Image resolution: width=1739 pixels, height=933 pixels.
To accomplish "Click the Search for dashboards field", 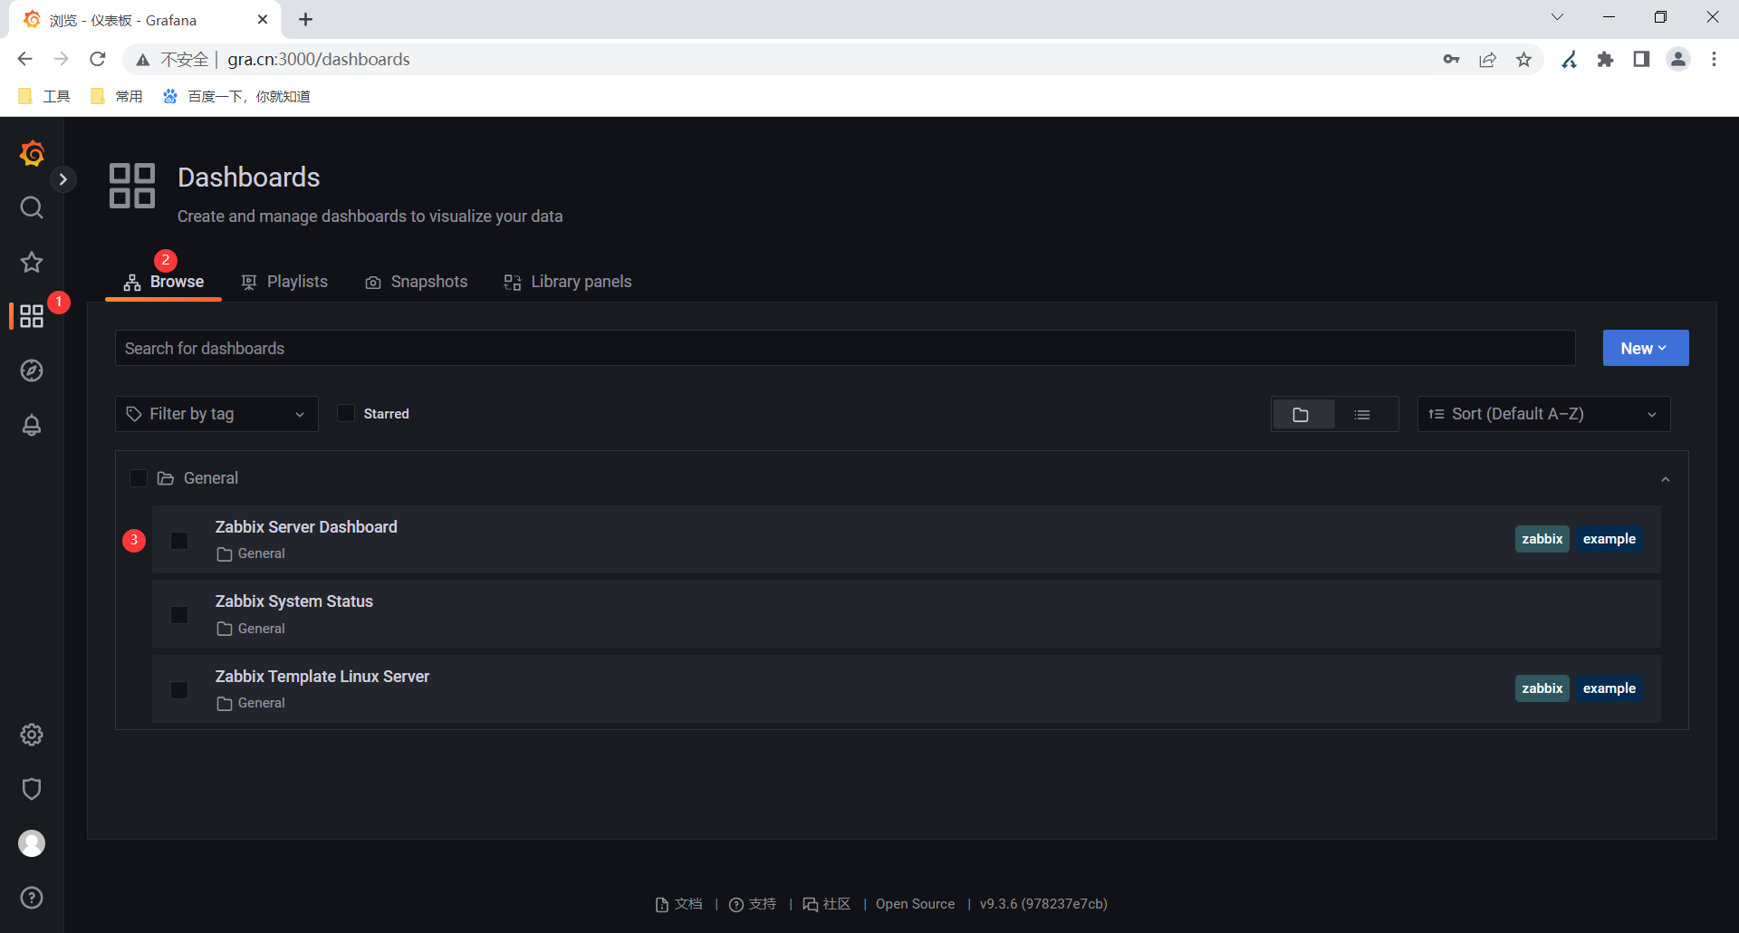I will point(845,348).
